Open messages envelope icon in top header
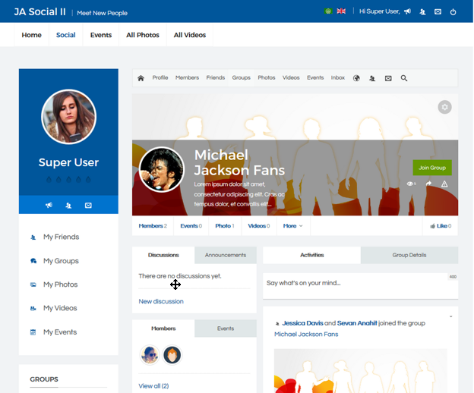Screen dimensions: 474x393 (438, 12)
